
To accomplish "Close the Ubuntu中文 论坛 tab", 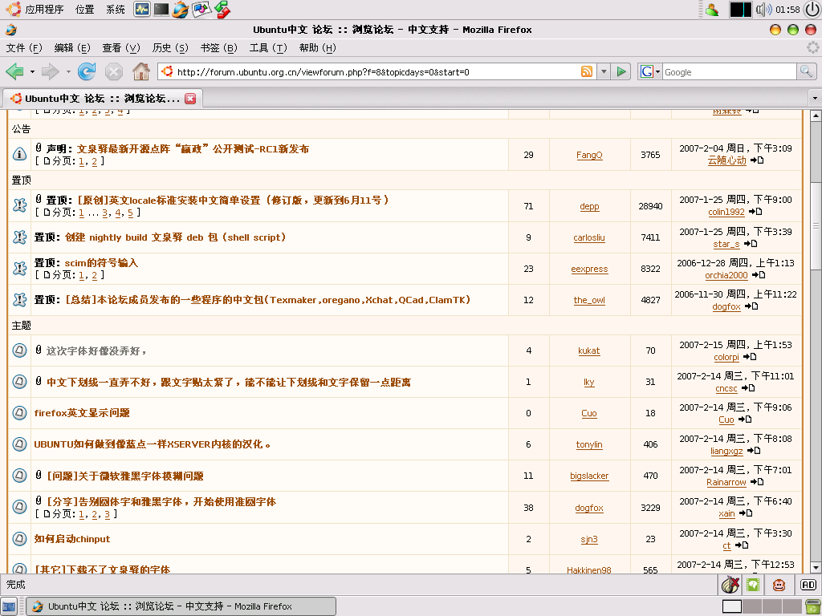I will click(x=190, y=99).
